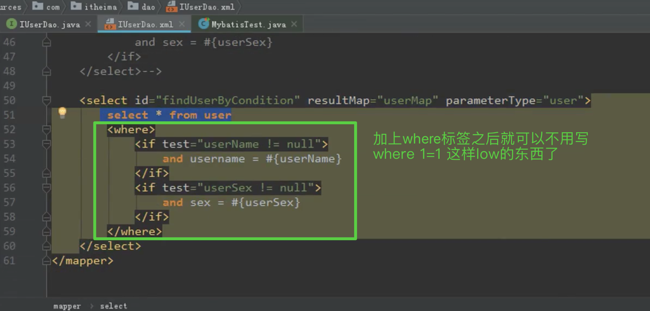Click the XML icon beside IUserDao.xml breadcrumb
650x311 pixels.
[x=171, y=6]
